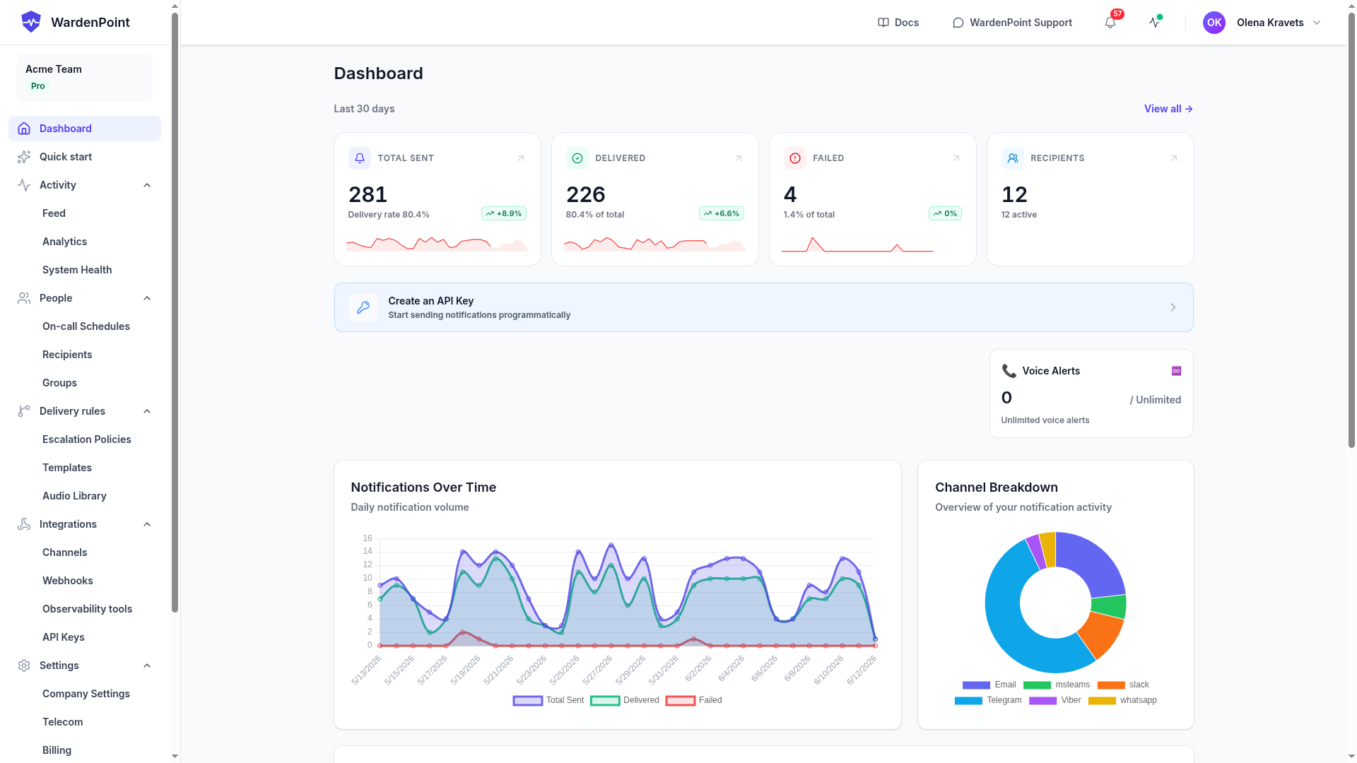The image size is (1357, 763).
Task: Toggle whatsapp segment in channel legend
Action: 1122,700
